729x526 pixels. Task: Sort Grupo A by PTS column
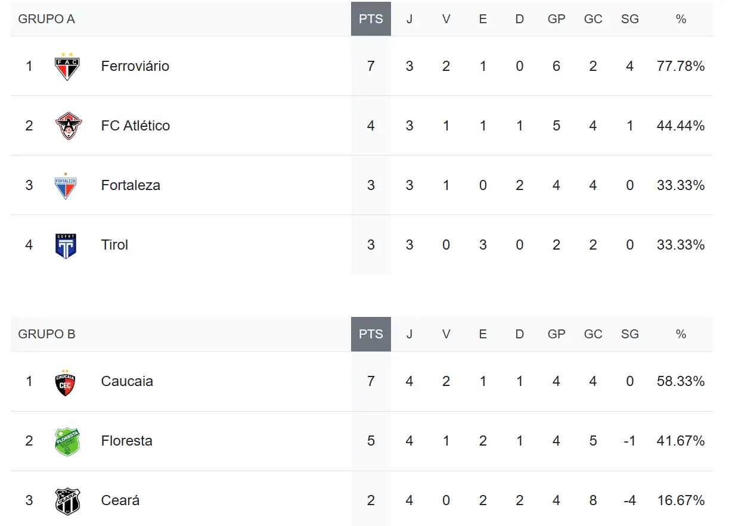pos(371,19)
